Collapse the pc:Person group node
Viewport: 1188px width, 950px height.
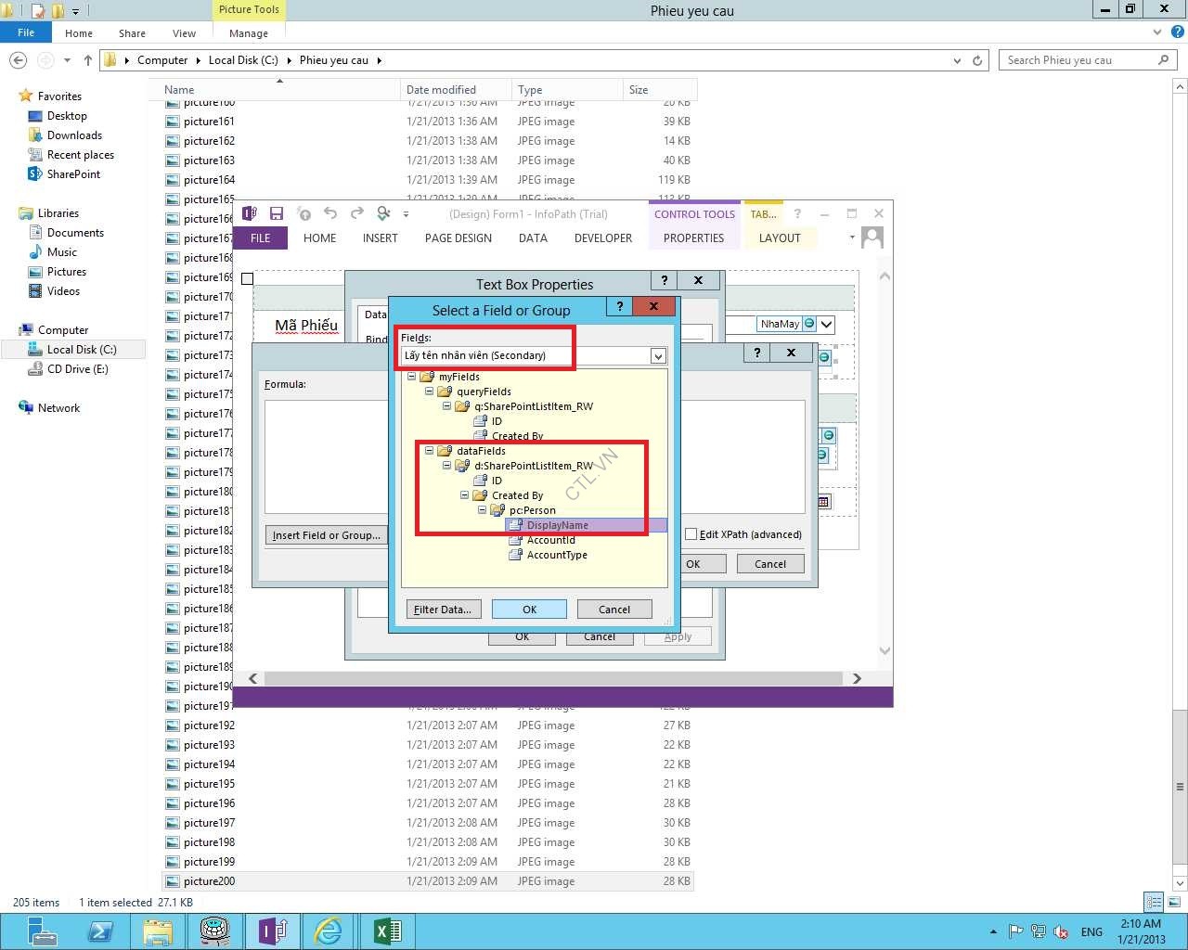pyautogui.click(x=482, y=510)
